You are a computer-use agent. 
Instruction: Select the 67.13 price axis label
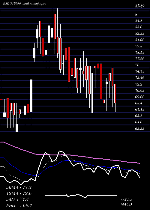pos(140,109)
